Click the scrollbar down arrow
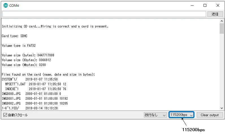Viewport: 225px width, 136px height. point(222,108)
